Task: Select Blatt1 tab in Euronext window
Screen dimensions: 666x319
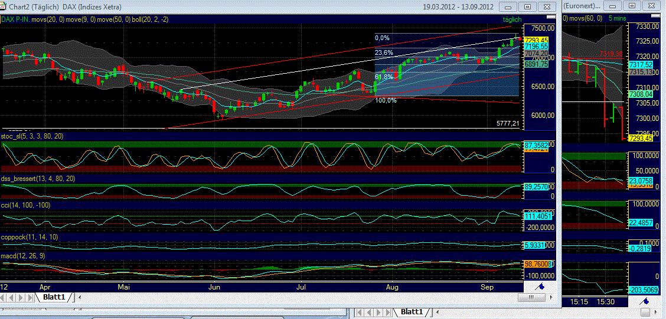Action: (412, 312)
